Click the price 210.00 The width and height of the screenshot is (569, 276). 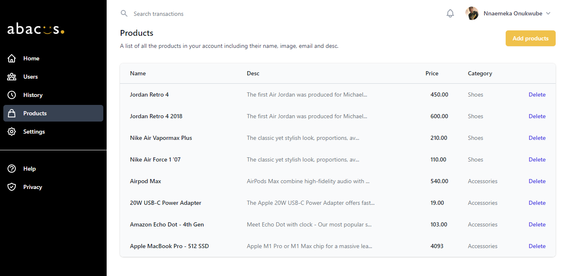click(439, 138)
